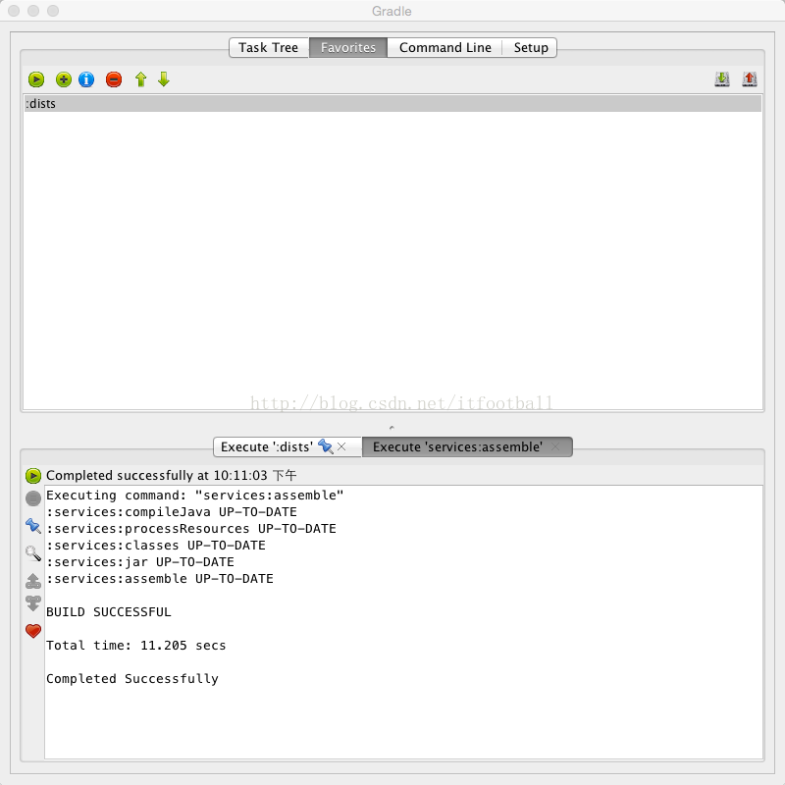Move favorite down with green down arrow
785x785 pixels.
point(164,79)
